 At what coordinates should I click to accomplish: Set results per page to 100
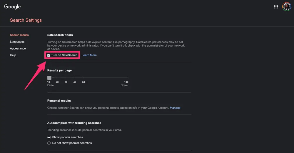click(126, 78)
